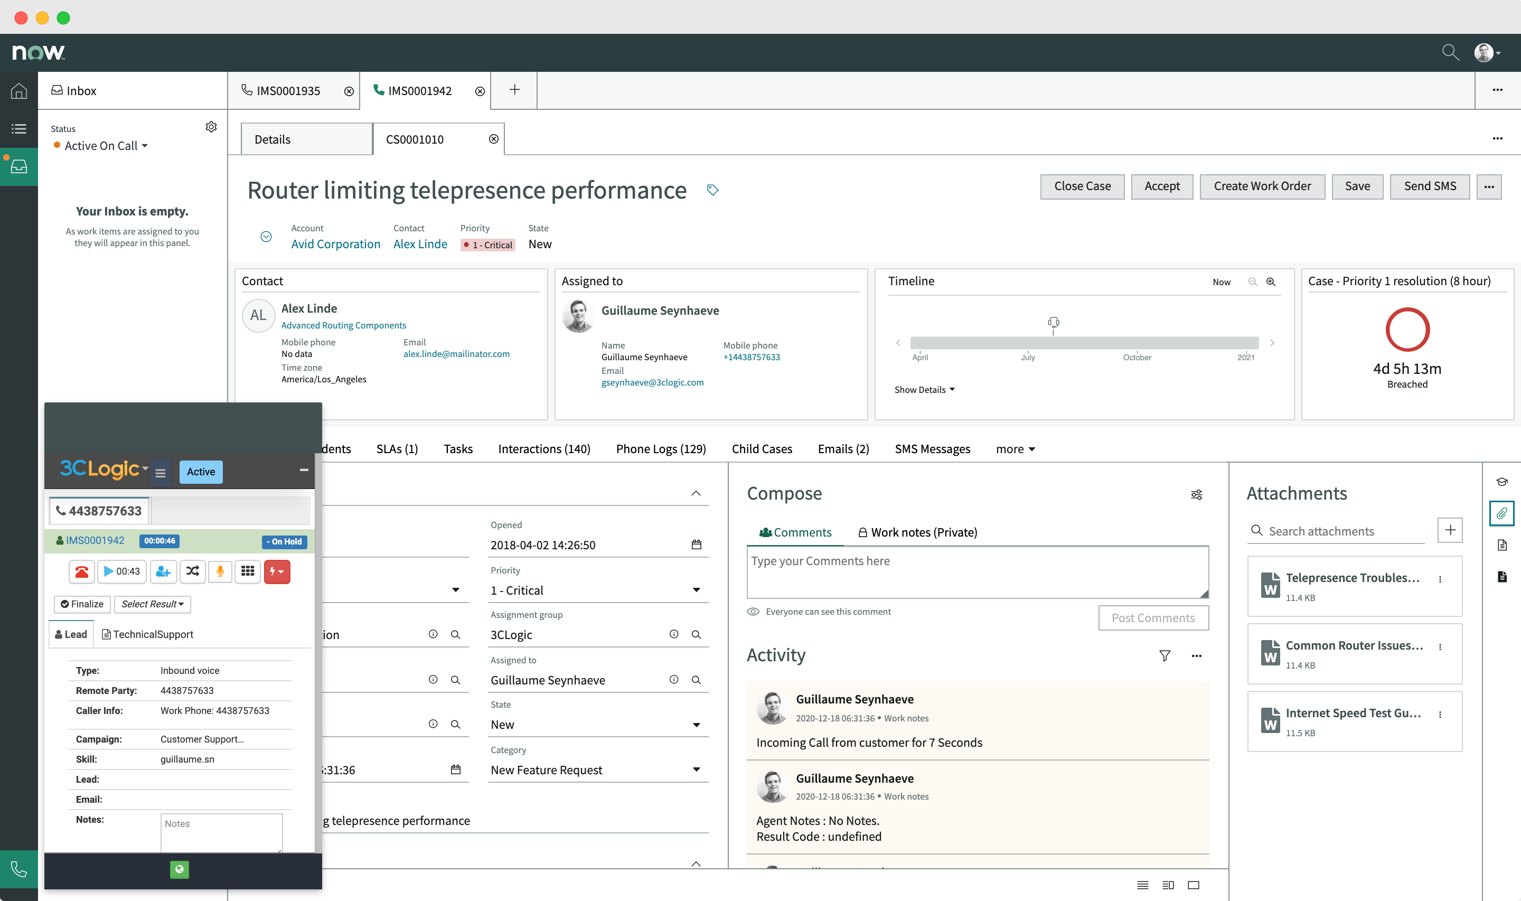
Task: Close the CS0001010 subtab
Action: click(x=493, y=139)
